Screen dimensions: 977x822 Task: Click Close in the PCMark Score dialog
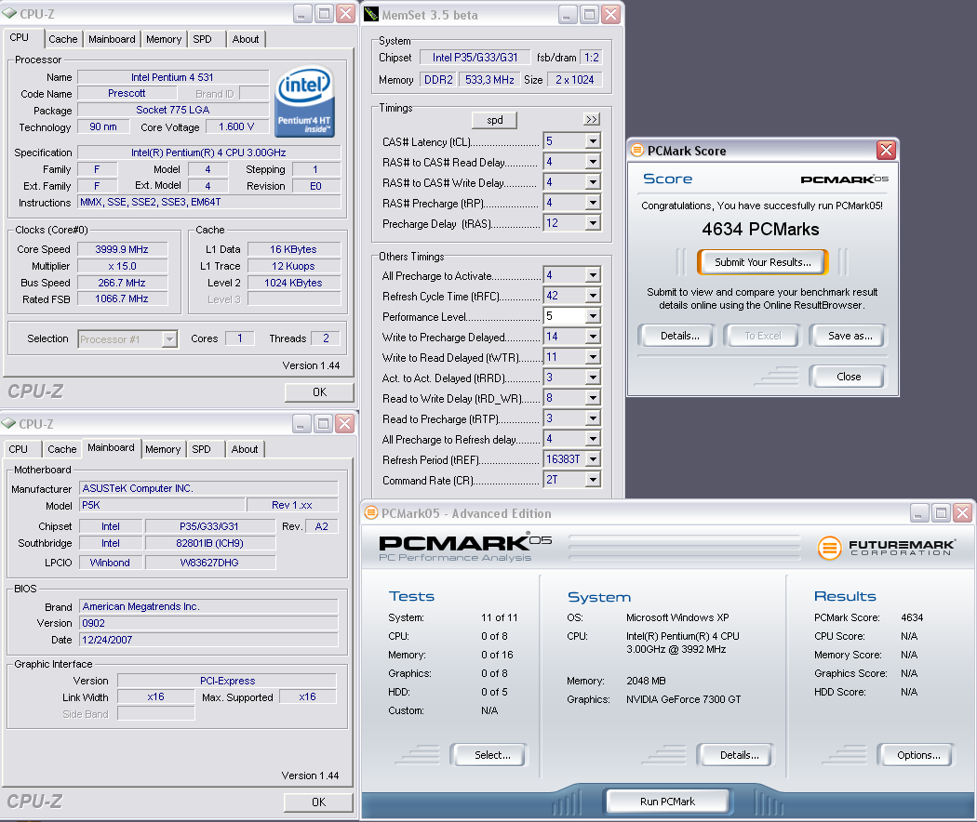pos(848,376)
